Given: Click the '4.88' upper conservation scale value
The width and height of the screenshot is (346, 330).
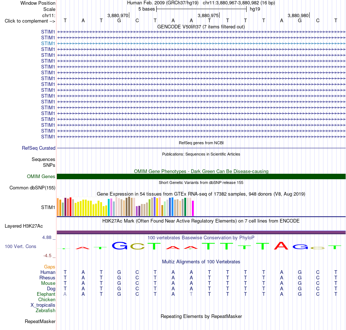Looking at the screenshot, I should pyautogui.click(x=47, y=237).
